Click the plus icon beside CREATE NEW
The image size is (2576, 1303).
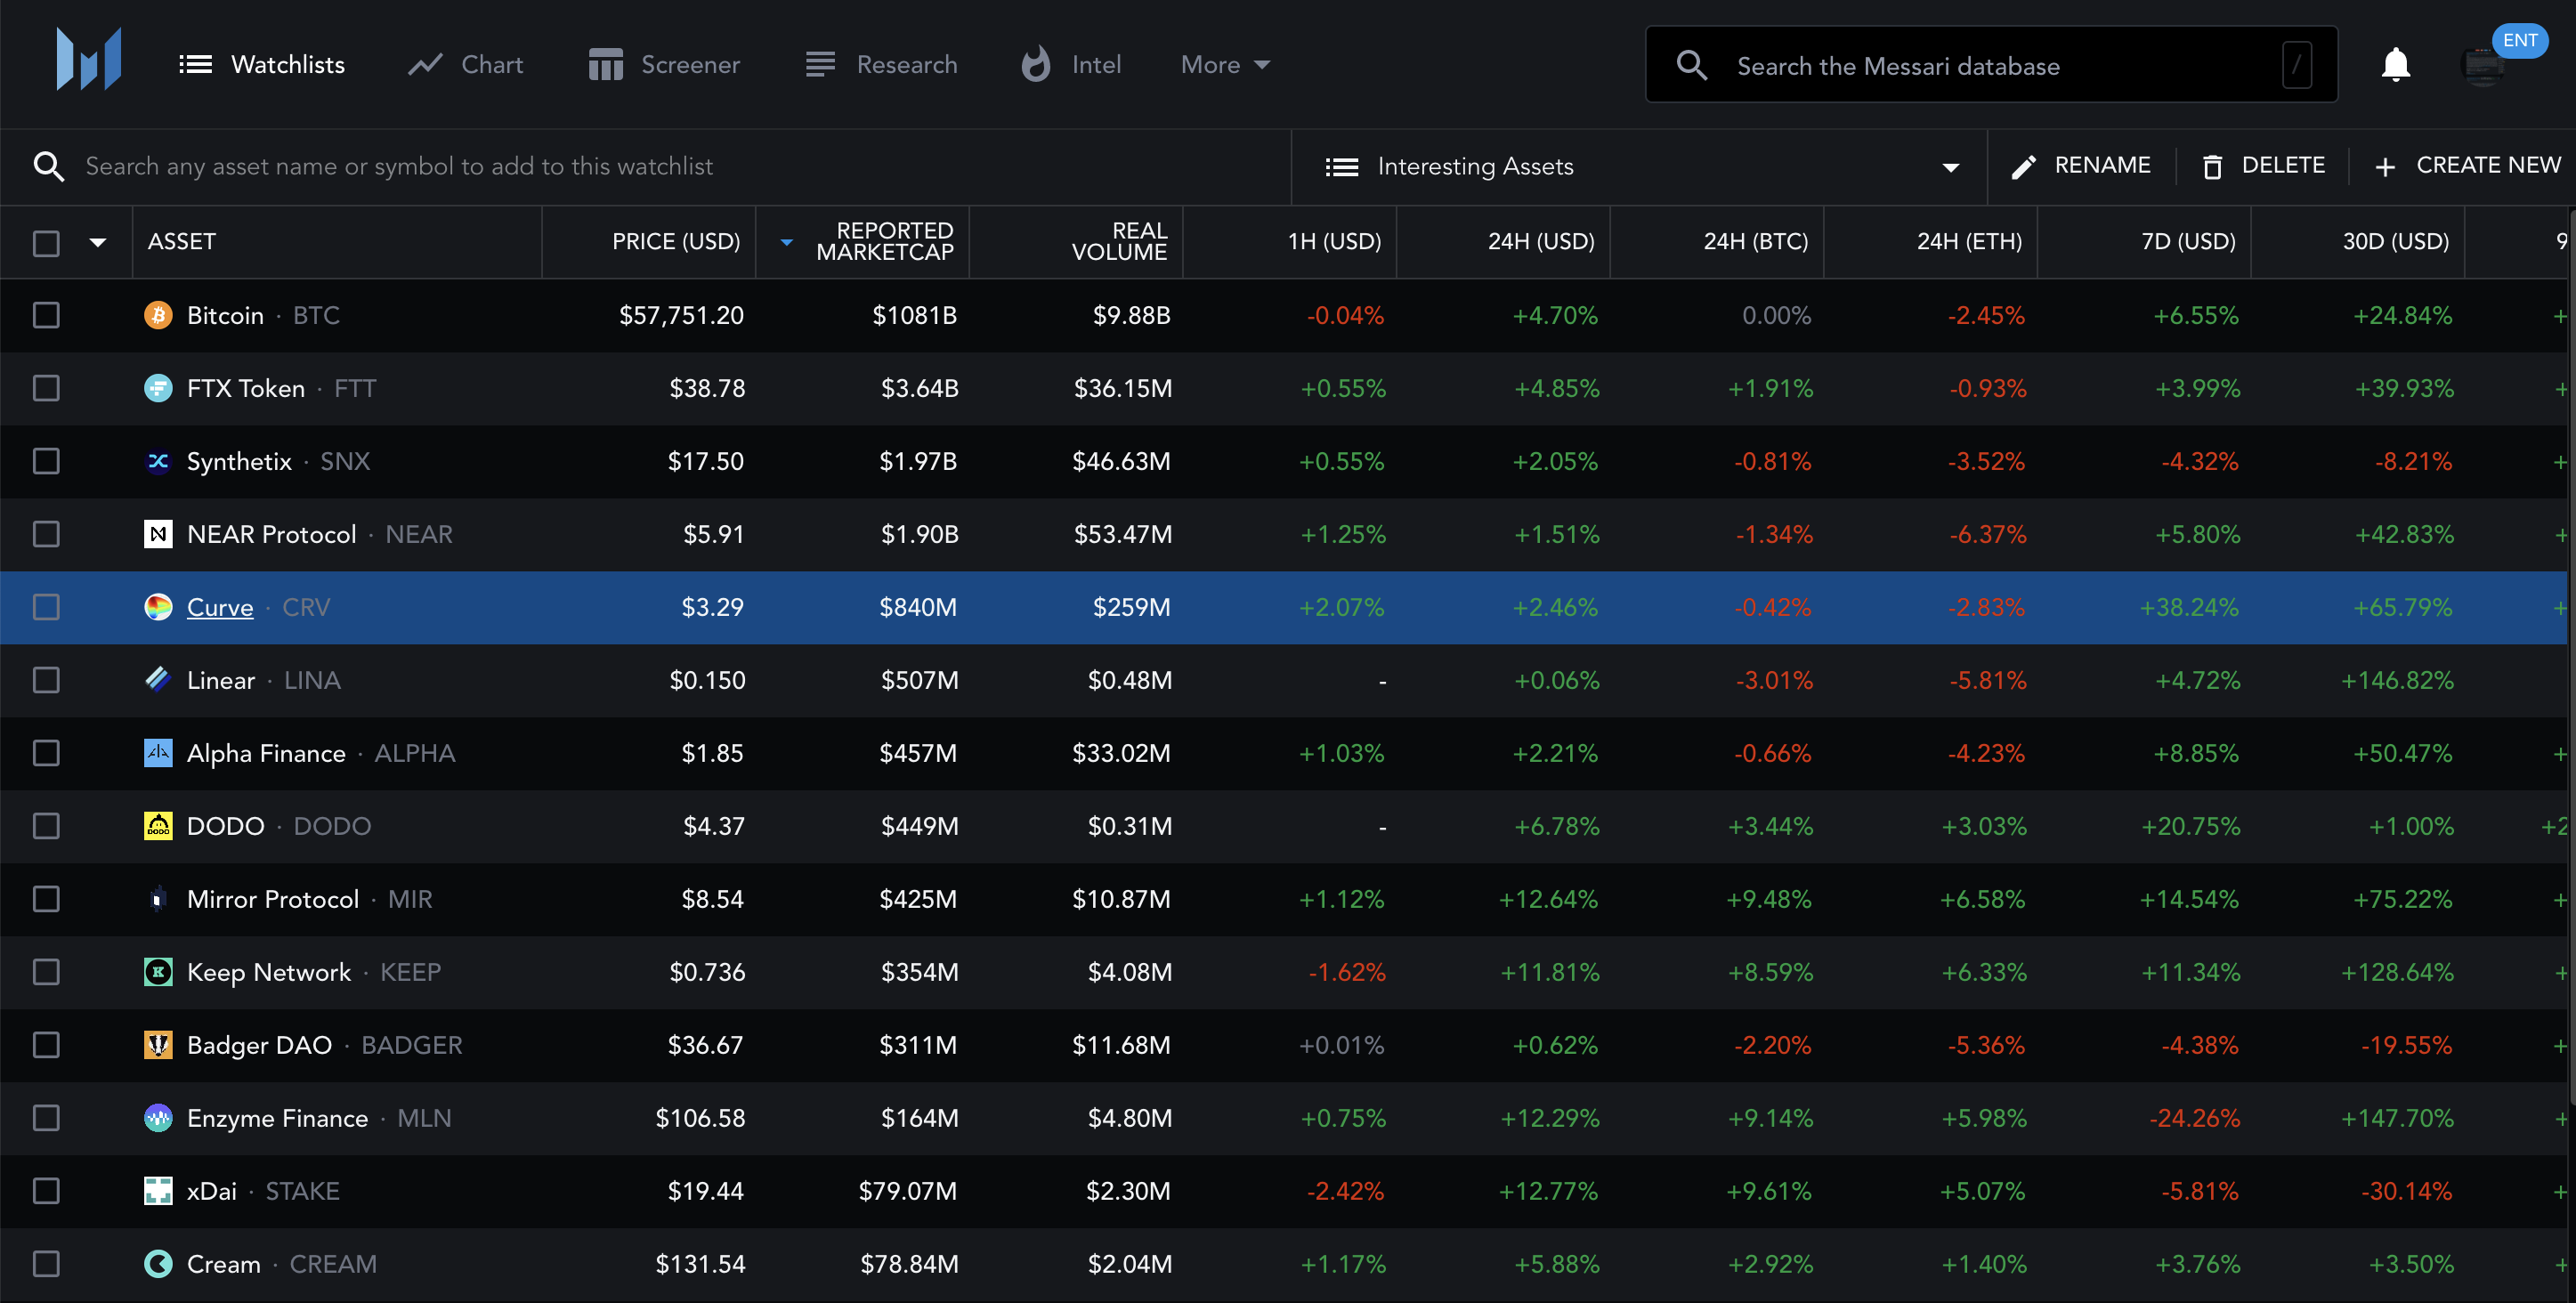click(2385, 167)
